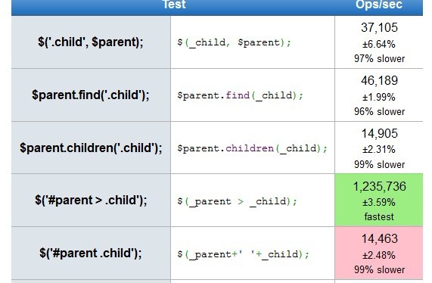432x283 pixels.
Task: Click the '97% slower' text
Action: click(379, 59)
